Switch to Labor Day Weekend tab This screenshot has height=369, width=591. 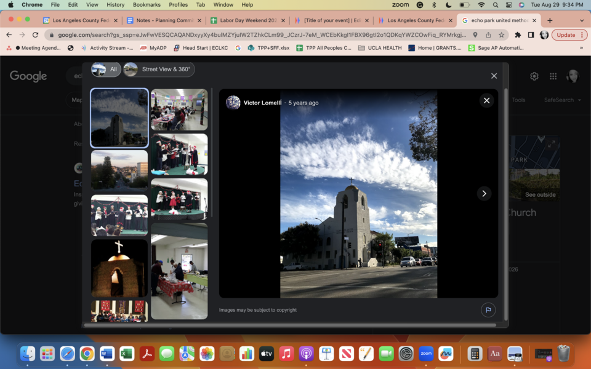244,20
